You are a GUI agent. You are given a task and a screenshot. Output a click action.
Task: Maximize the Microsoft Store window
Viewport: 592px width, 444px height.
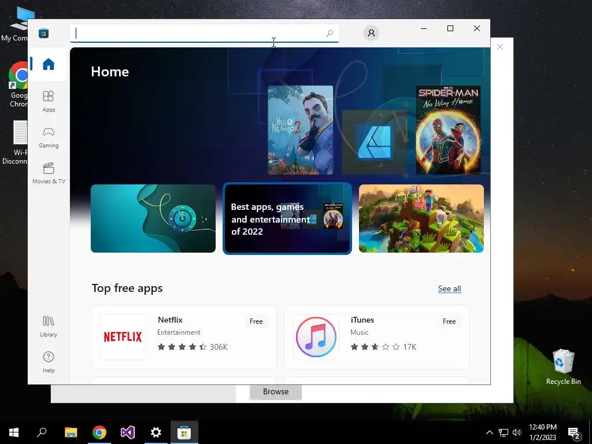point(450,28)
